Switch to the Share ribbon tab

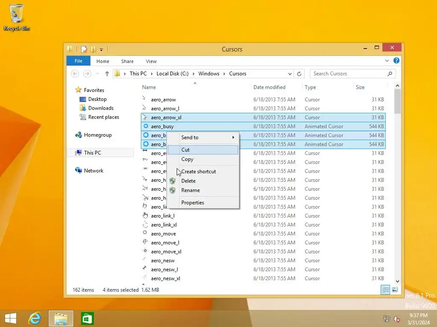(x=127, y=61)
